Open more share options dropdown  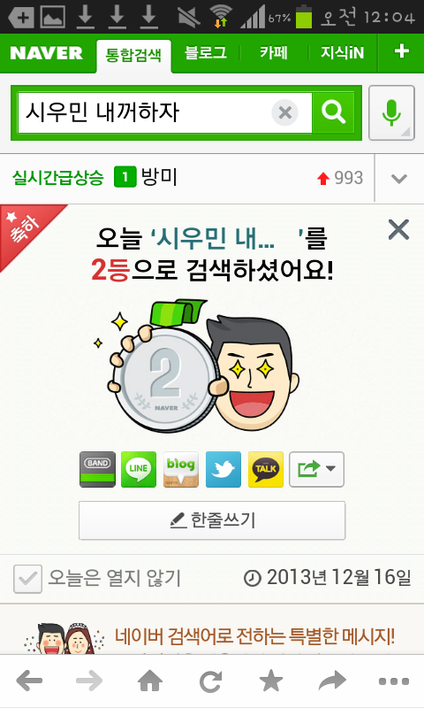click(x=316, y=470)
